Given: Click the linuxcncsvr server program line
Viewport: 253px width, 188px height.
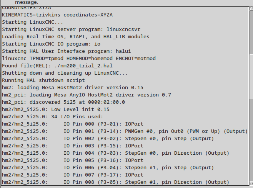Looking at the screenshot, I should click(71, 29).
